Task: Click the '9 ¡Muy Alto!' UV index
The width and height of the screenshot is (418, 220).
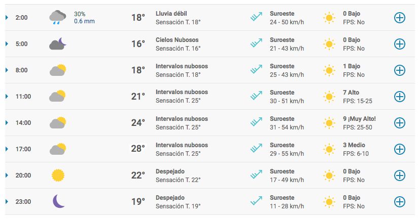Action: (359, 119)
